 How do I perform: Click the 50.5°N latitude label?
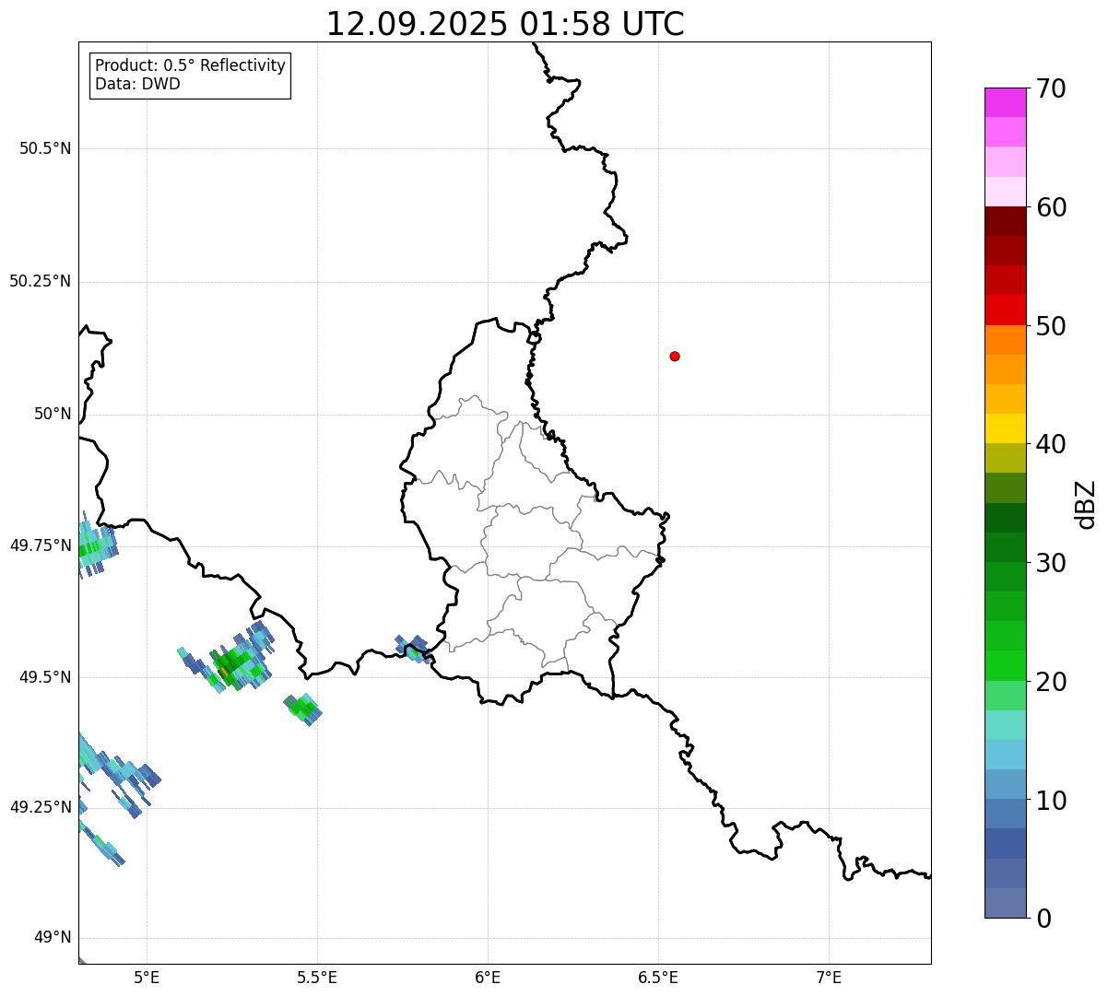pyautogui.click(x=45, y=148)
